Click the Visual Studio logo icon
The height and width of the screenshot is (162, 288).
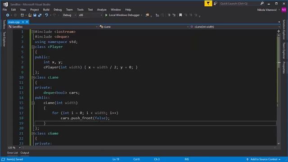coord(5,4)
